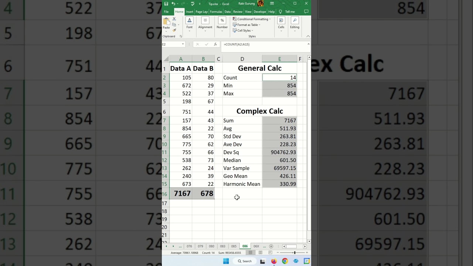Open the Customize Quick Access Toolbar arrow
The height and width of the screenshot is (266, 473).
pos(200,4)
